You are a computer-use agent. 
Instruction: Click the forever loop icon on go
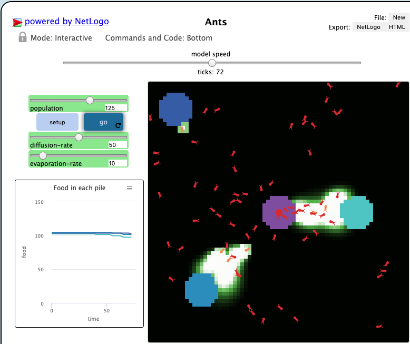click(118, 125)
